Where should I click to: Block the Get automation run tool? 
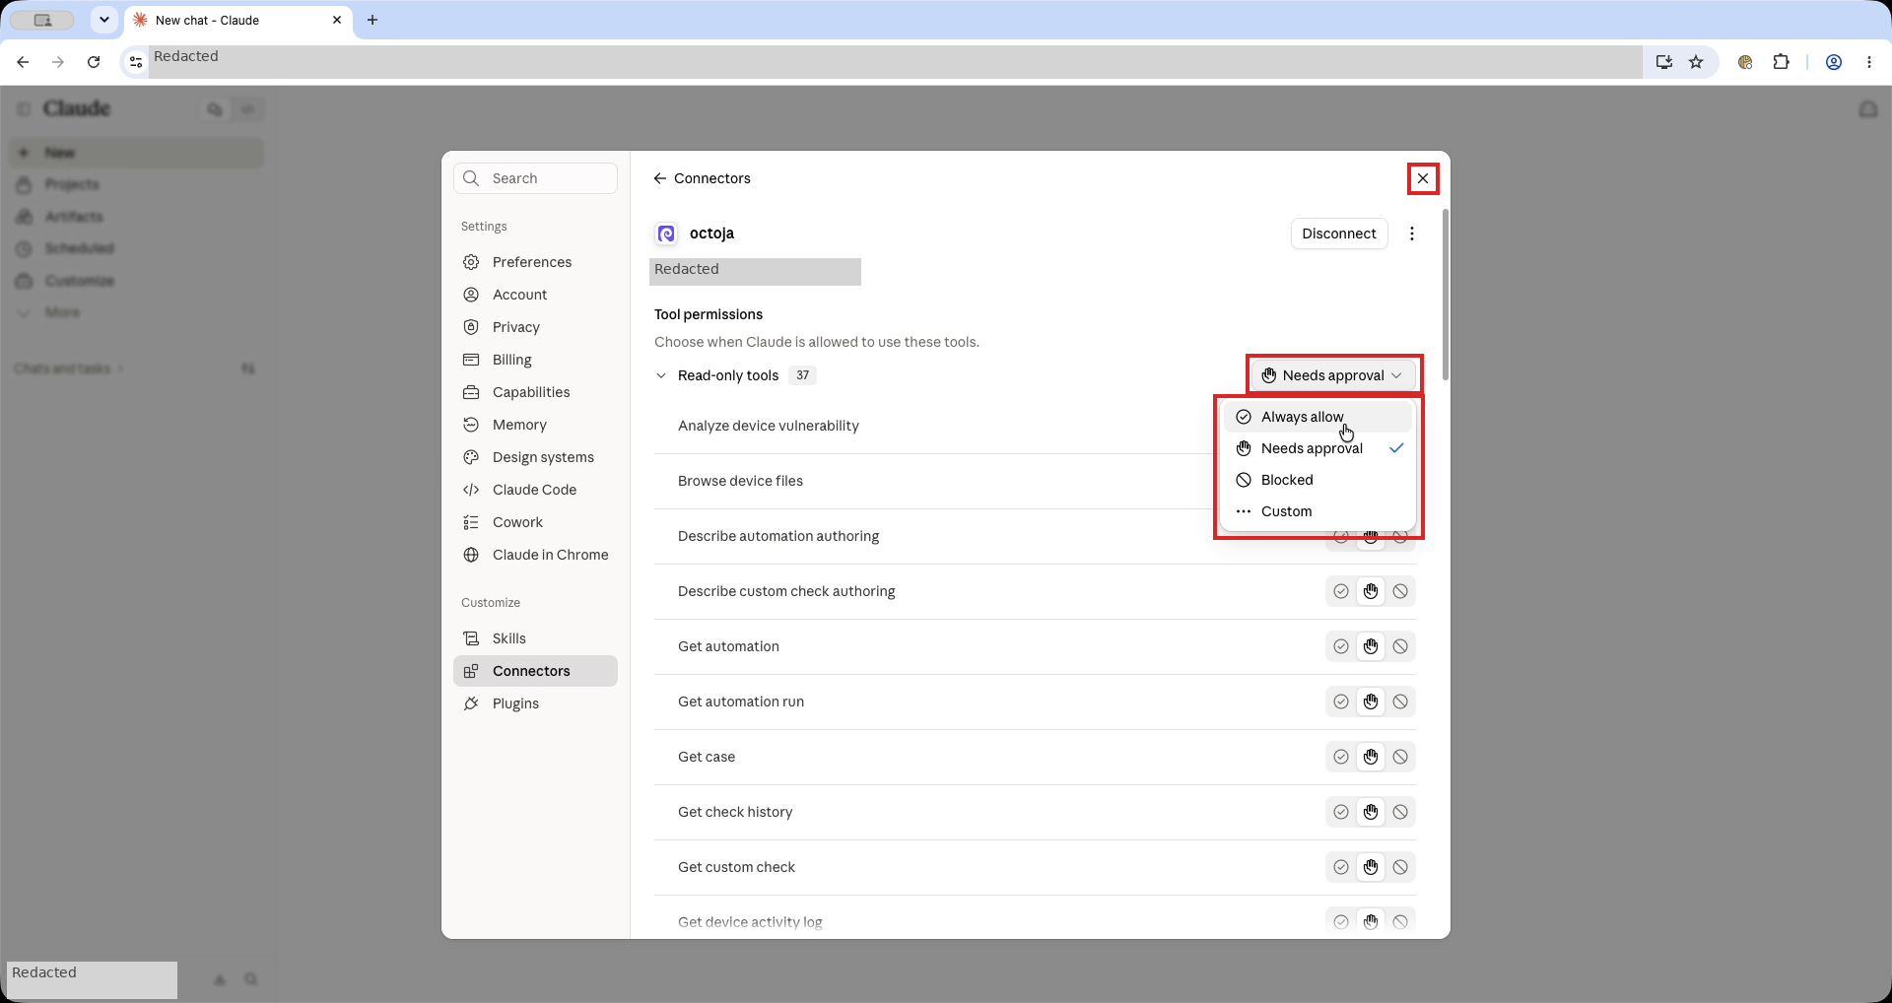click(1400, 702)
